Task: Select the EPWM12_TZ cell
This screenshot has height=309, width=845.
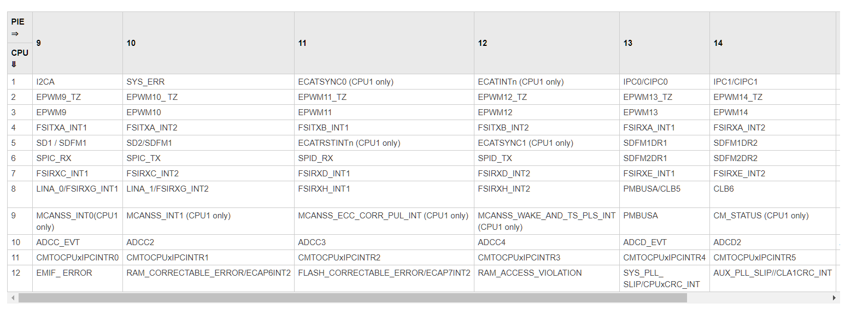Action: click(547, 97)
